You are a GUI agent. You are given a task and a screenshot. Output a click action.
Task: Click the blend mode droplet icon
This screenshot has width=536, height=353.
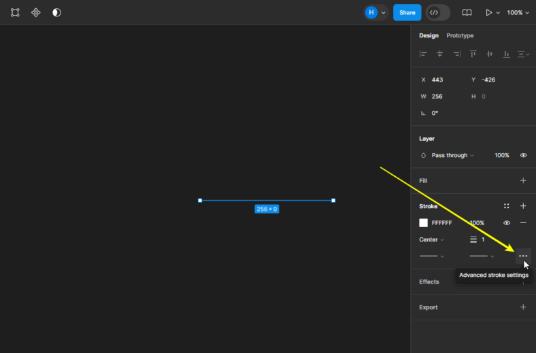[423, 155]
